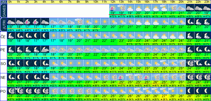Select the JUTRI day row tab

click(3, 25)
